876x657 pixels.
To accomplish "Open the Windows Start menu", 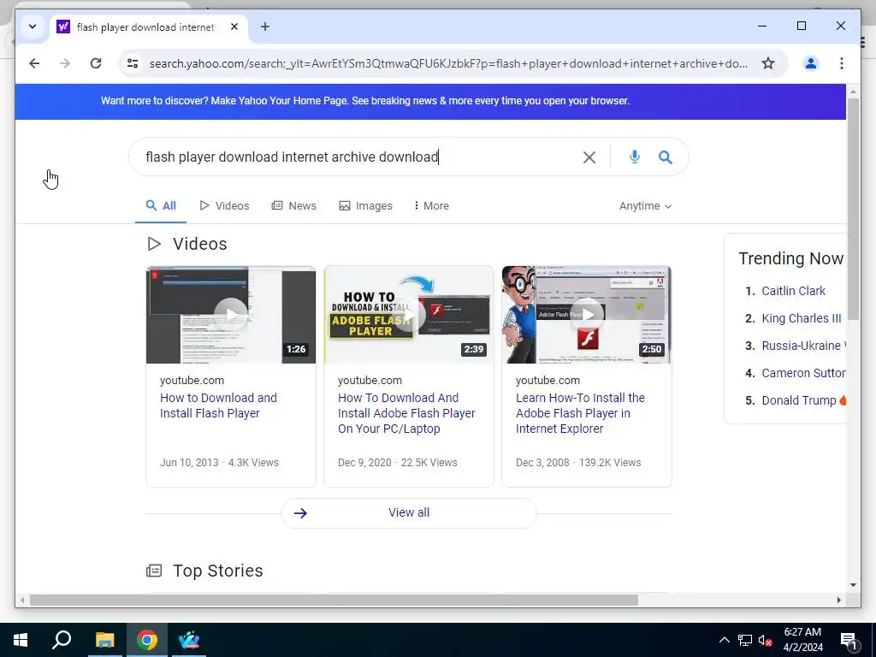I will coord(21,640).
